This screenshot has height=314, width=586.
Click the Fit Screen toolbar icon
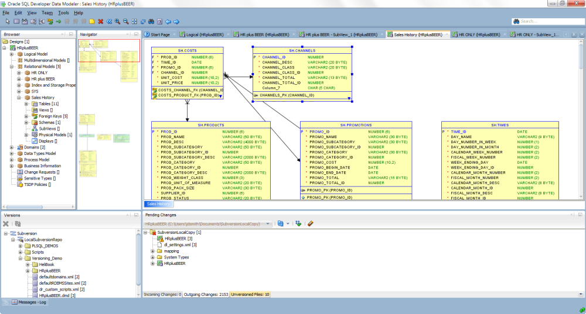point(135,22)
